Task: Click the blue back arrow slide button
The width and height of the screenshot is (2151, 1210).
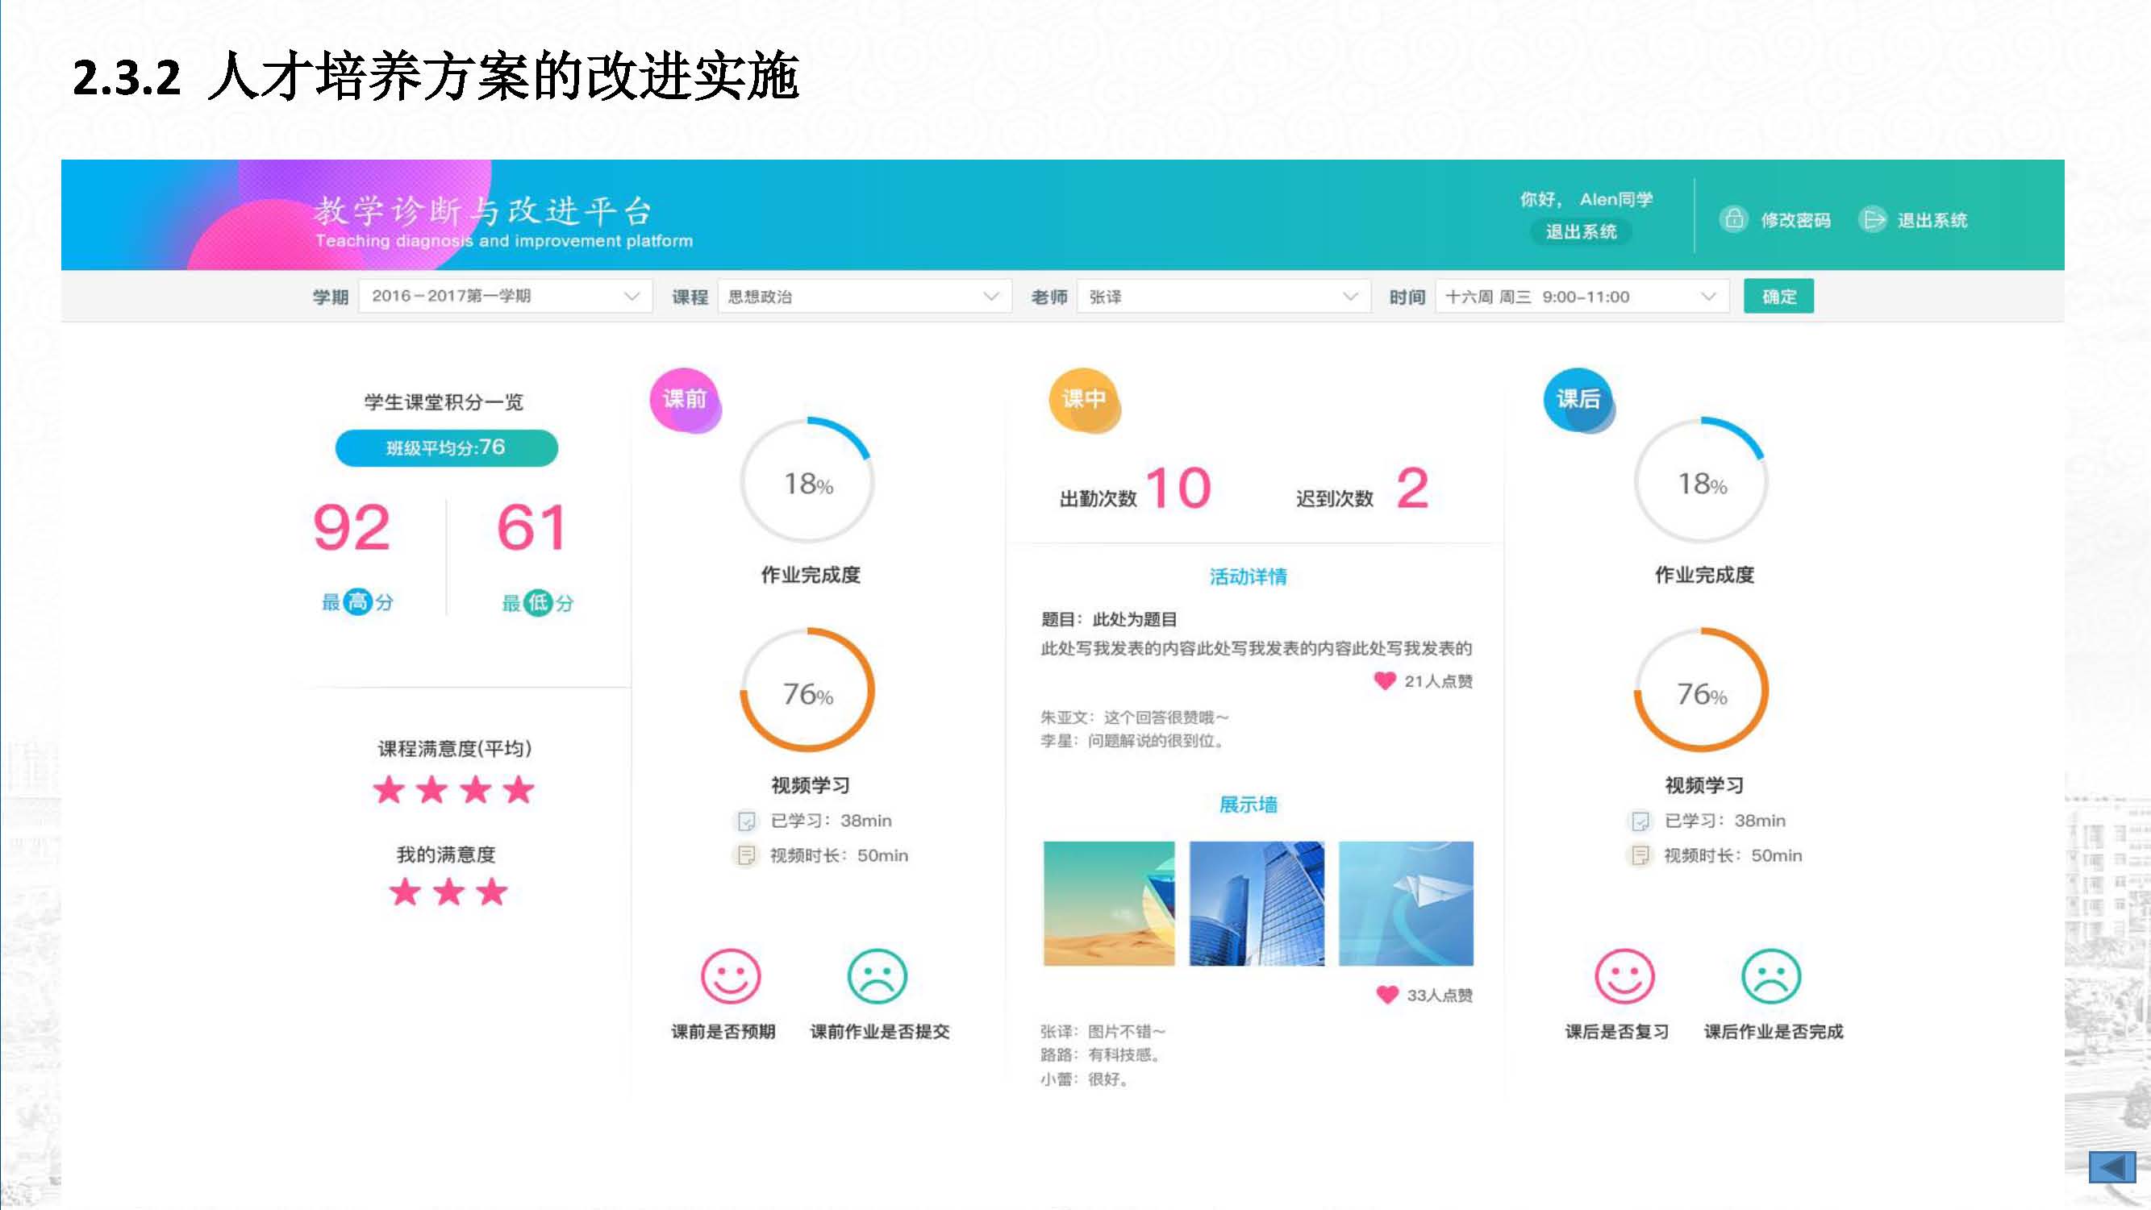Action: click(2111, 1166)
